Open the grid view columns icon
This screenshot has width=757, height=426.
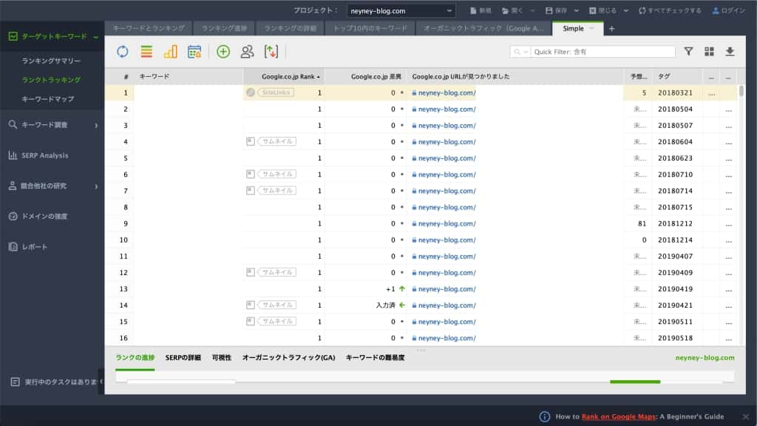point(709,52)
